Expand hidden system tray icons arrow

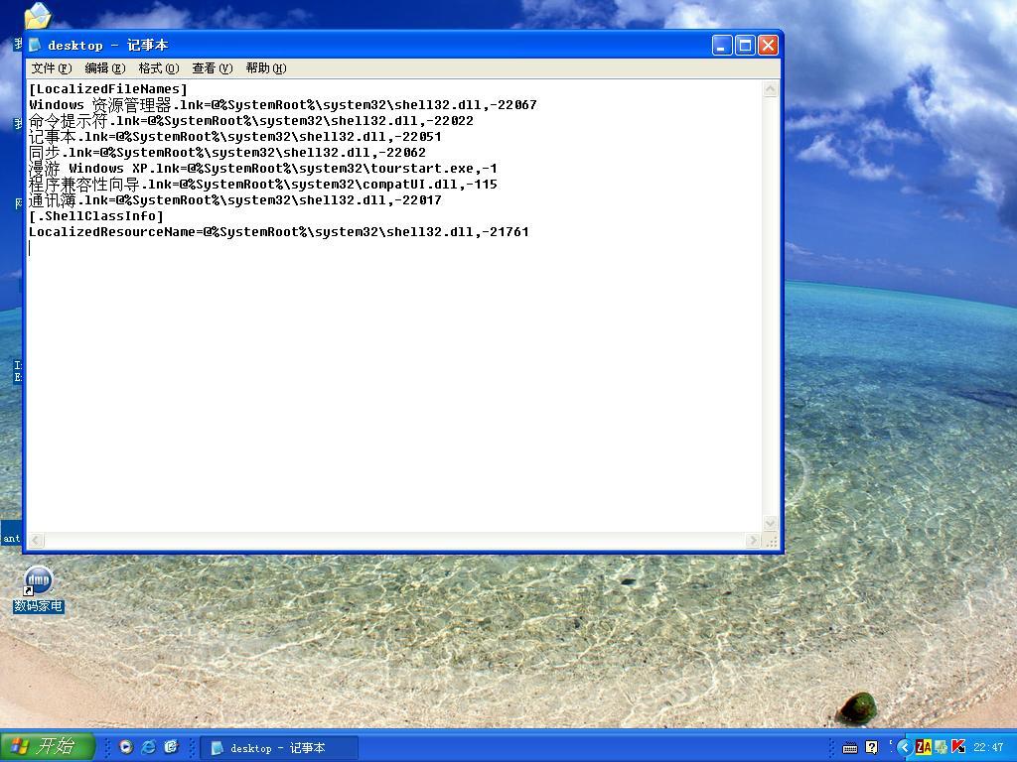click(904, 747)
